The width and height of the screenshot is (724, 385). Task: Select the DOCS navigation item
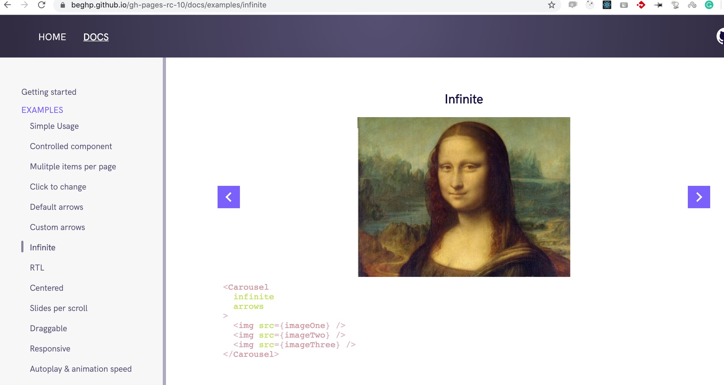click(95, 36)
